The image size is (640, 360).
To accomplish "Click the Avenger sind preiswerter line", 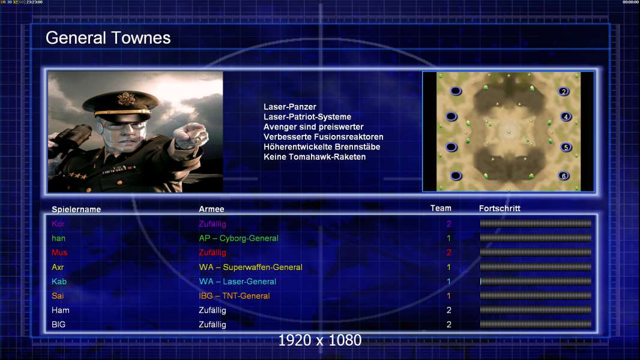I will click(313, 127).
